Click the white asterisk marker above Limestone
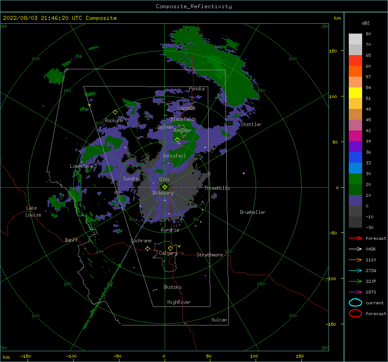This screenshot has height=362, width=388. pyautogui.click(x=81, y=162)
